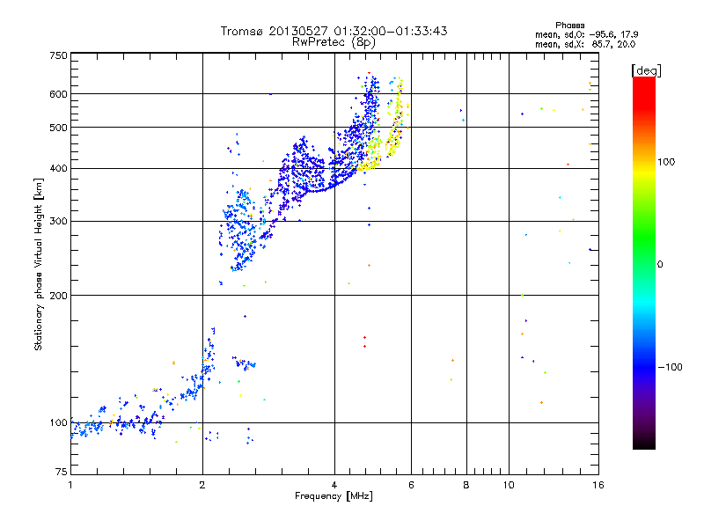Click the "Stationary phase Virtual Height [km]" axis title
Viewport: 704px width, 528px height.
(x=38, y=265)
